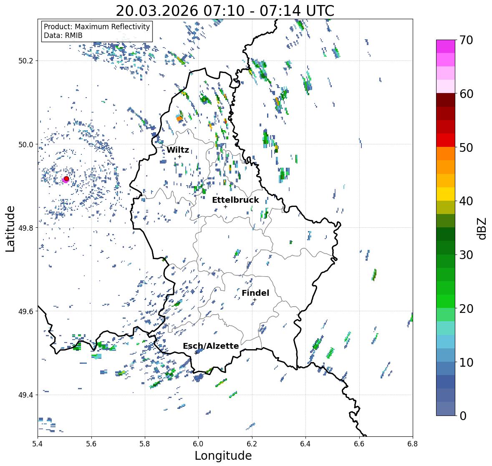This screenshot has height=466, width=492.
Task: Select the Wiltz station label
Action: click(178, 150)
